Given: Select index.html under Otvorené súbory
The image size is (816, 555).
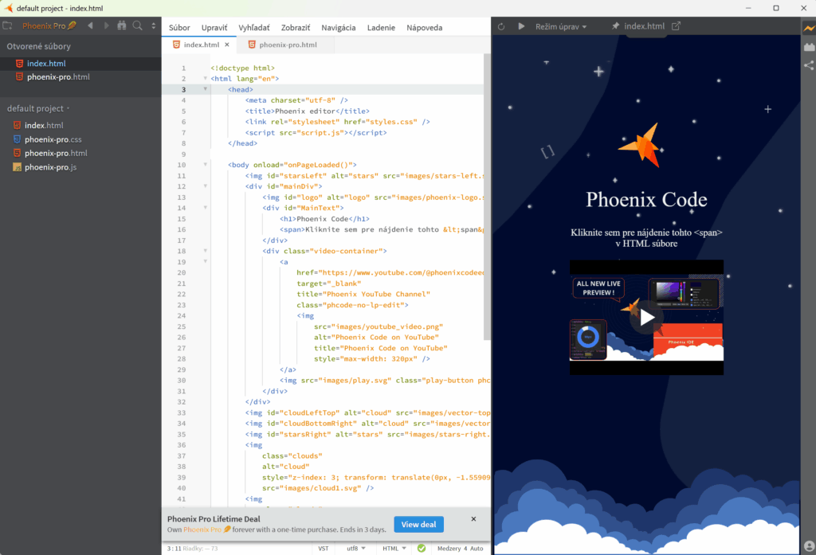Looking at the screenshot, I should pos(46,64).
